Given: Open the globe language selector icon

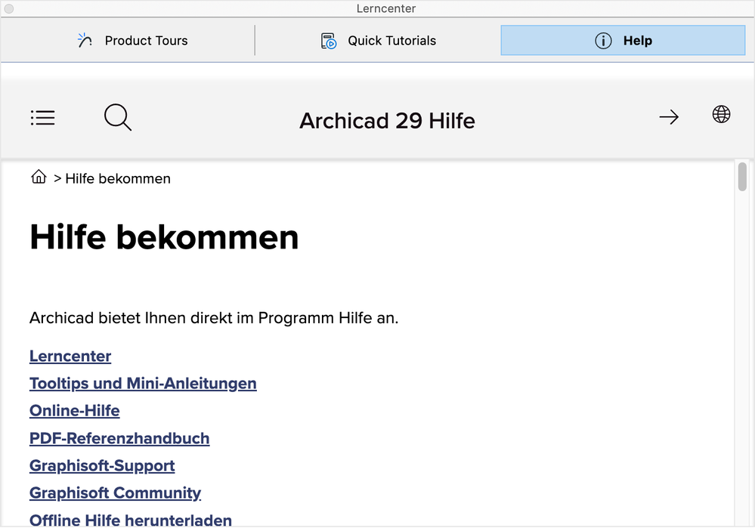Looking at the screenshot, I should click(x=722, y=115).
